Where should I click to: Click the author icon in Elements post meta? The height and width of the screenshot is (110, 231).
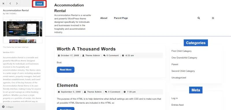(85, 92)
